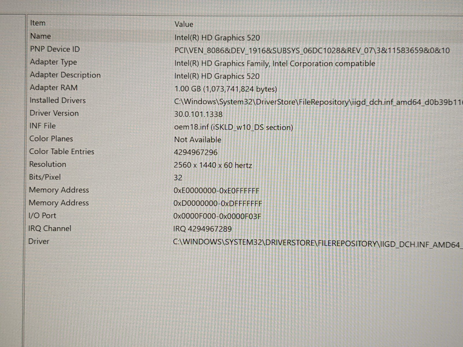463x347 pixels.
Task: Select the Driver Version row
Action: (54, 113)
